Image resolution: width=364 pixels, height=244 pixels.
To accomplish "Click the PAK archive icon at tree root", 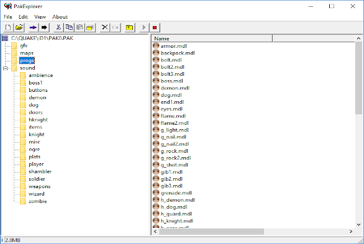I will [x=5, y=38].
